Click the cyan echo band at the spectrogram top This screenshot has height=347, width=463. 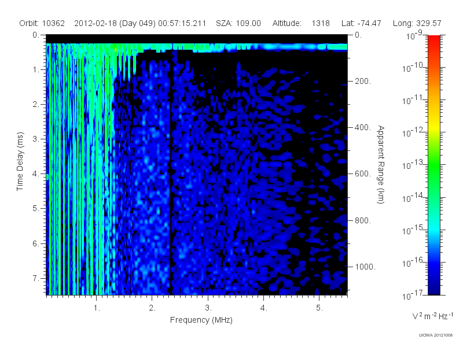click(197, 47)
